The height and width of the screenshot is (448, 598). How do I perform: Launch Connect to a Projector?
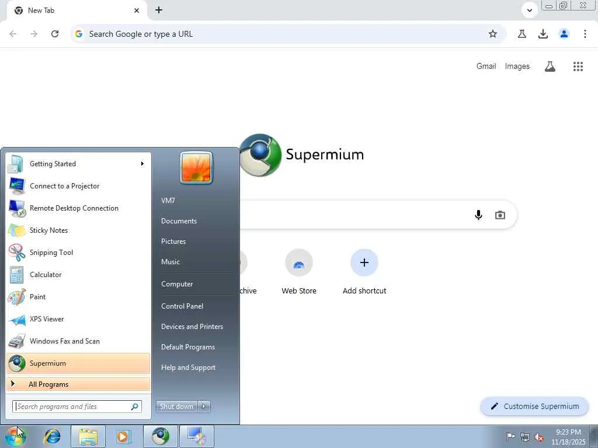coord(78,186)
